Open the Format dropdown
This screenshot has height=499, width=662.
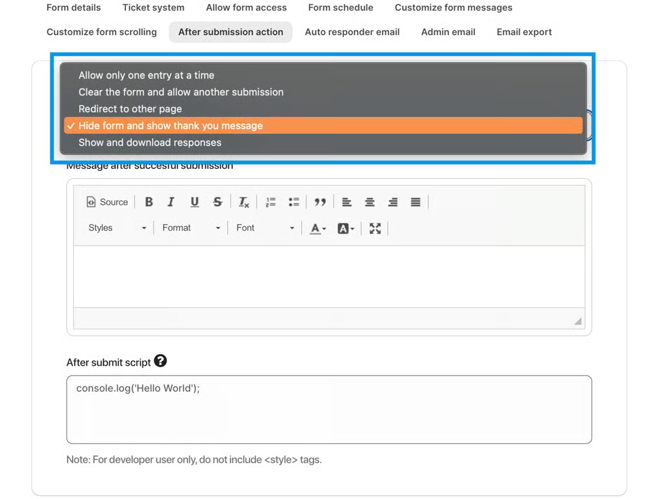[x=191, y=228]
